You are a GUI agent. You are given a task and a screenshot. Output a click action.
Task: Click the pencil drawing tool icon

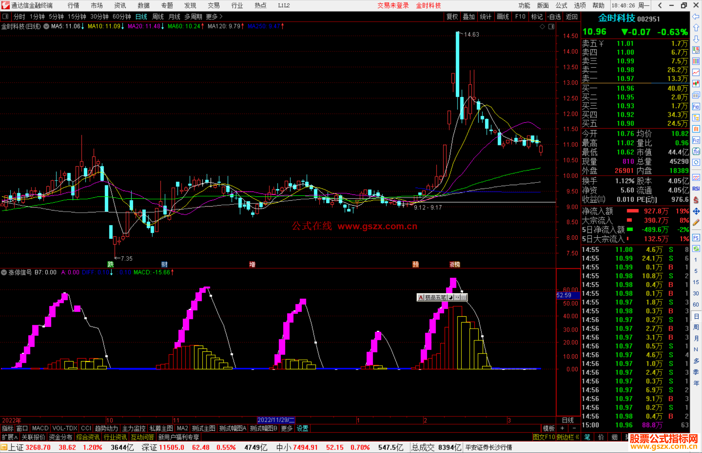click(x=696, y=222)
